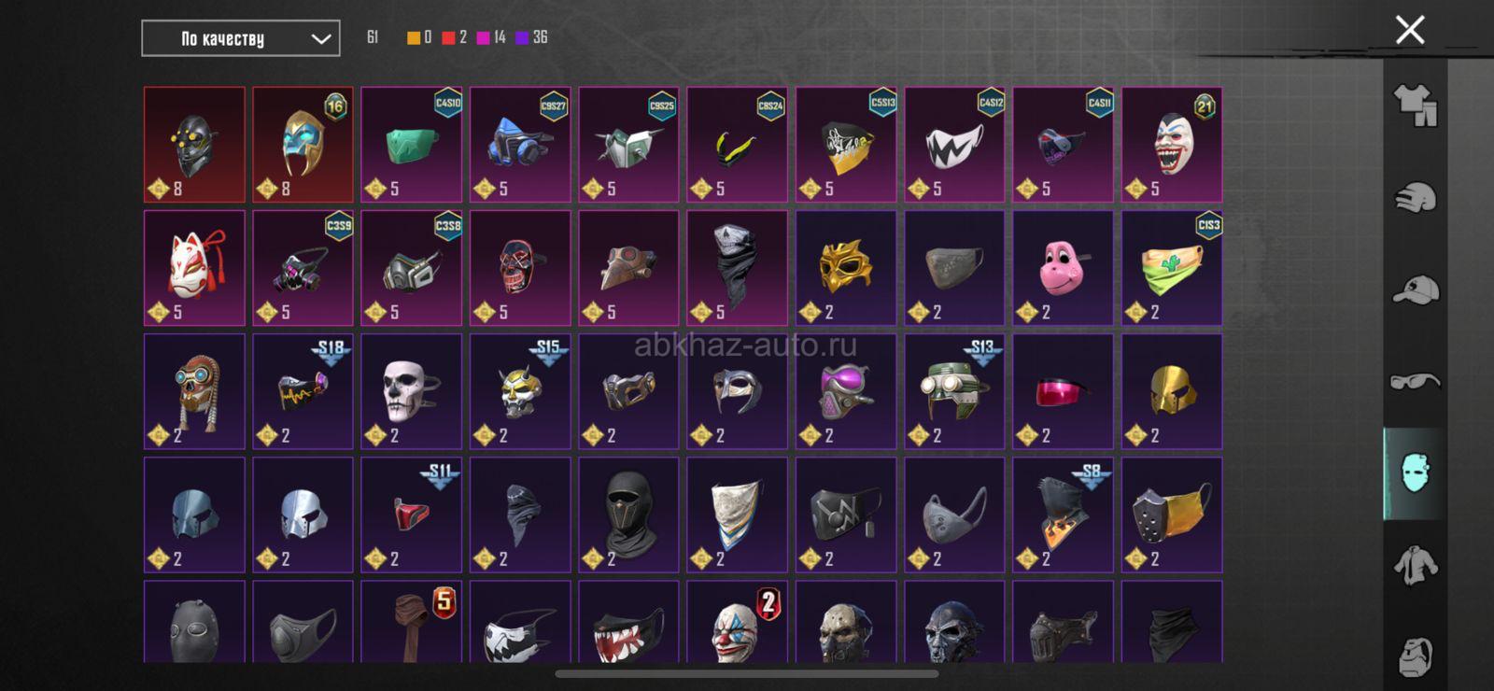Open the 'По качеству' sort dropdown

pos(241,38)
